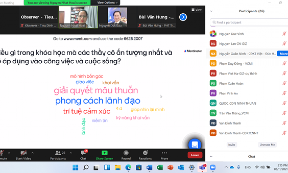Show next video thumbnails with arrow

tap(183, 17)
